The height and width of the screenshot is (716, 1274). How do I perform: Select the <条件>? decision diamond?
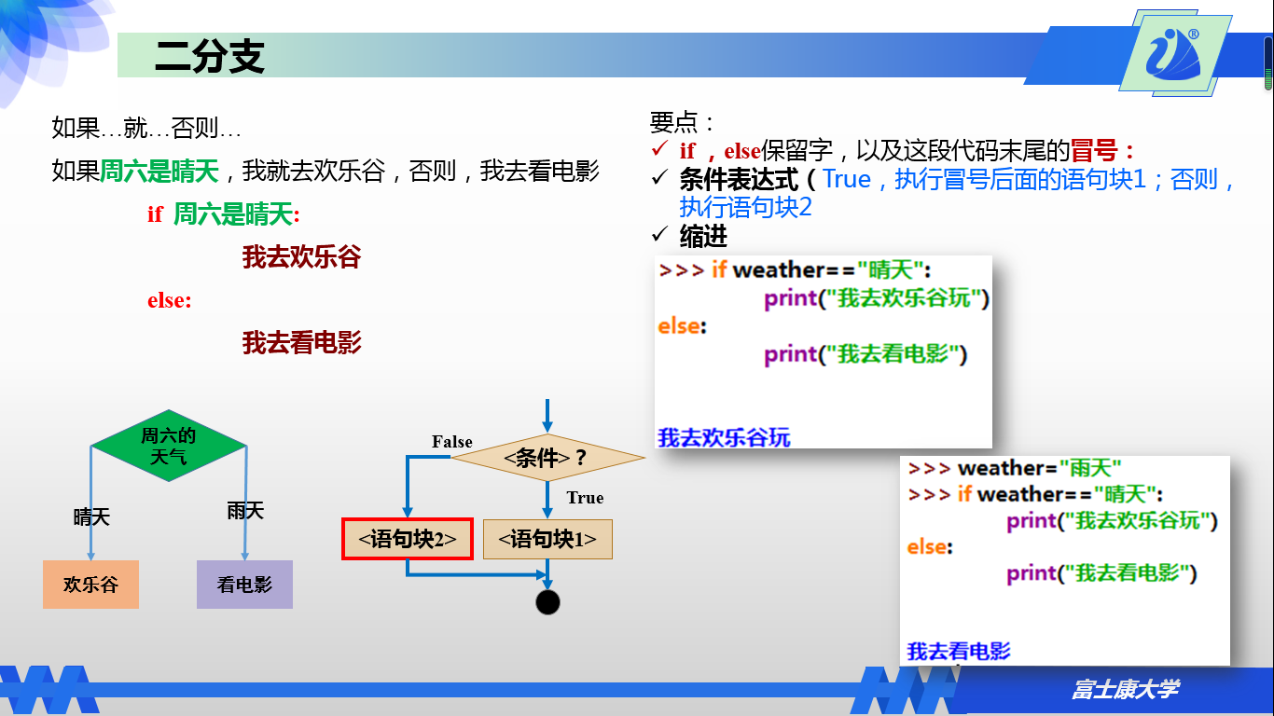click(x=547, y=458)
